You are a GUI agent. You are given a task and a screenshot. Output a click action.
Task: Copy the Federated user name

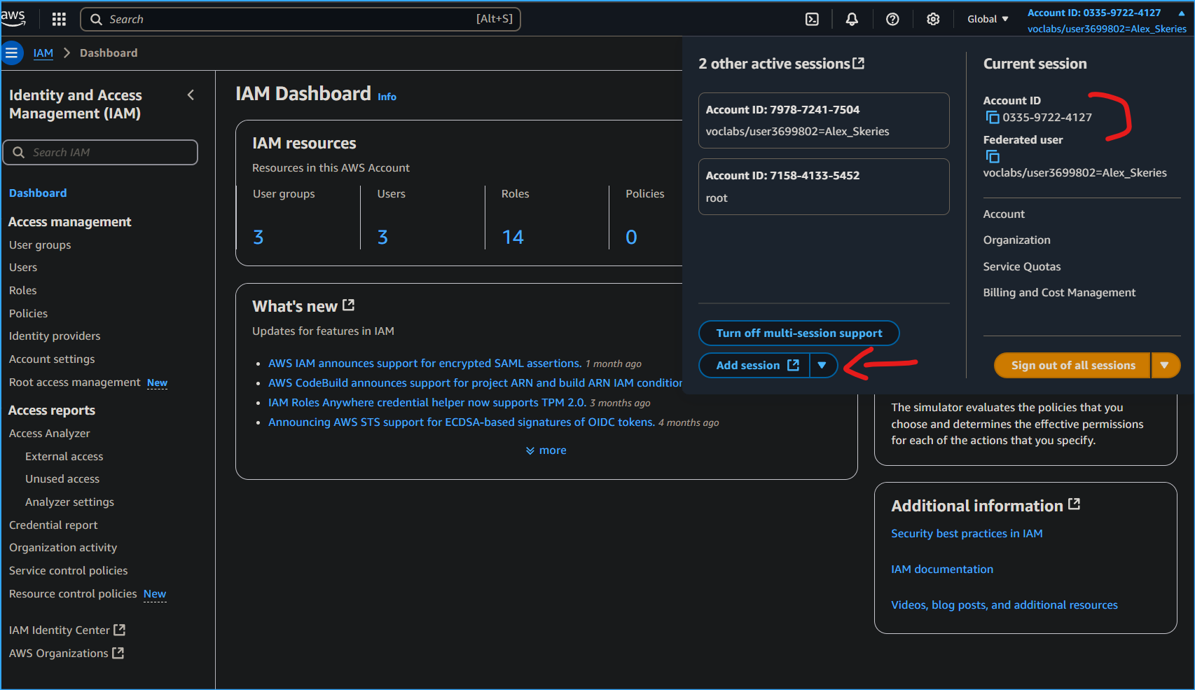[x=993, y=156]
